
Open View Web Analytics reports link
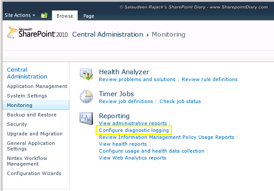132,158
